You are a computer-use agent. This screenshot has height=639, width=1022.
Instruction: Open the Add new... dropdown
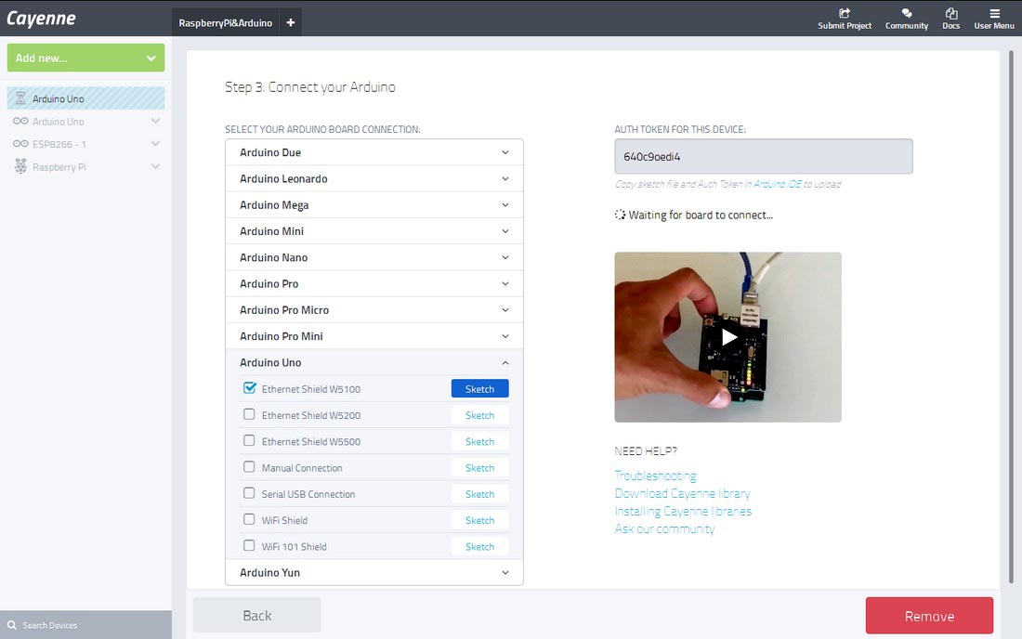[x=86, y=58]
